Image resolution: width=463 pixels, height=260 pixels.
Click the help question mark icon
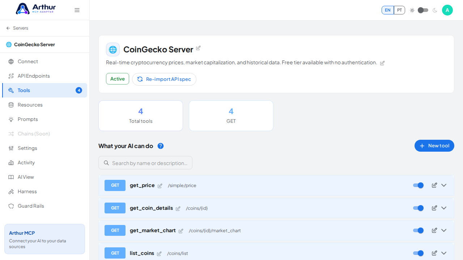[161, 146]
